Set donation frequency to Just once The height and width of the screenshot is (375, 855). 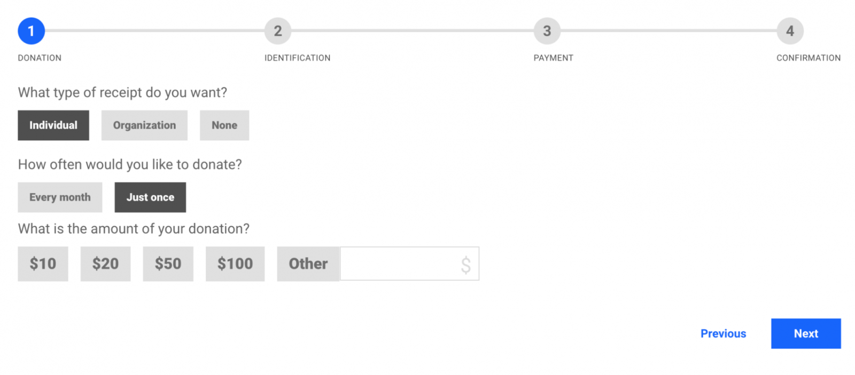pos(150,197)
